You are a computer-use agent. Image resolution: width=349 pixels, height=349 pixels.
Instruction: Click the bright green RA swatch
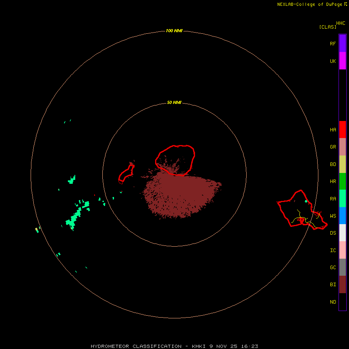342,199
